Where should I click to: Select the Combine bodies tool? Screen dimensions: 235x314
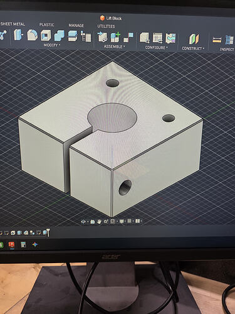coord(60,36)
